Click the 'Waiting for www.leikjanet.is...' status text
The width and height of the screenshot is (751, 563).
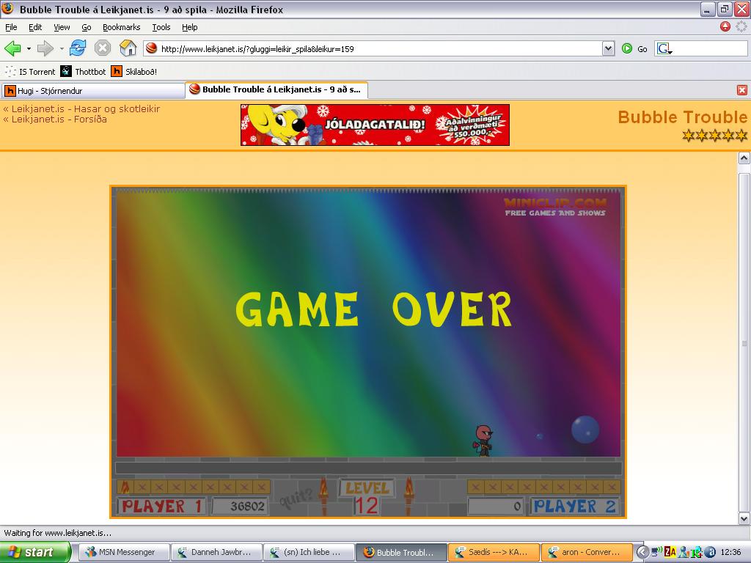tap(57, 533)
